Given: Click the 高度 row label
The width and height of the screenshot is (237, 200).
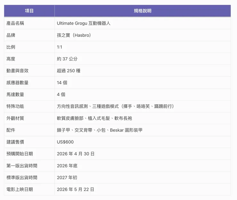Looking at the screenshot, I should pyautogui.click(x=11, y=59).
